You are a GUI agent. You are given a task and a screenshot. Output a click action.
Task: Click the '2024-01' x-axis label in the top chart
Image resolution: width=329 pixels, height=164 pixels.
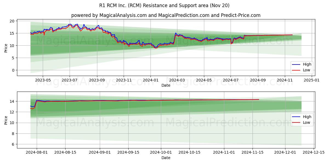151,80
